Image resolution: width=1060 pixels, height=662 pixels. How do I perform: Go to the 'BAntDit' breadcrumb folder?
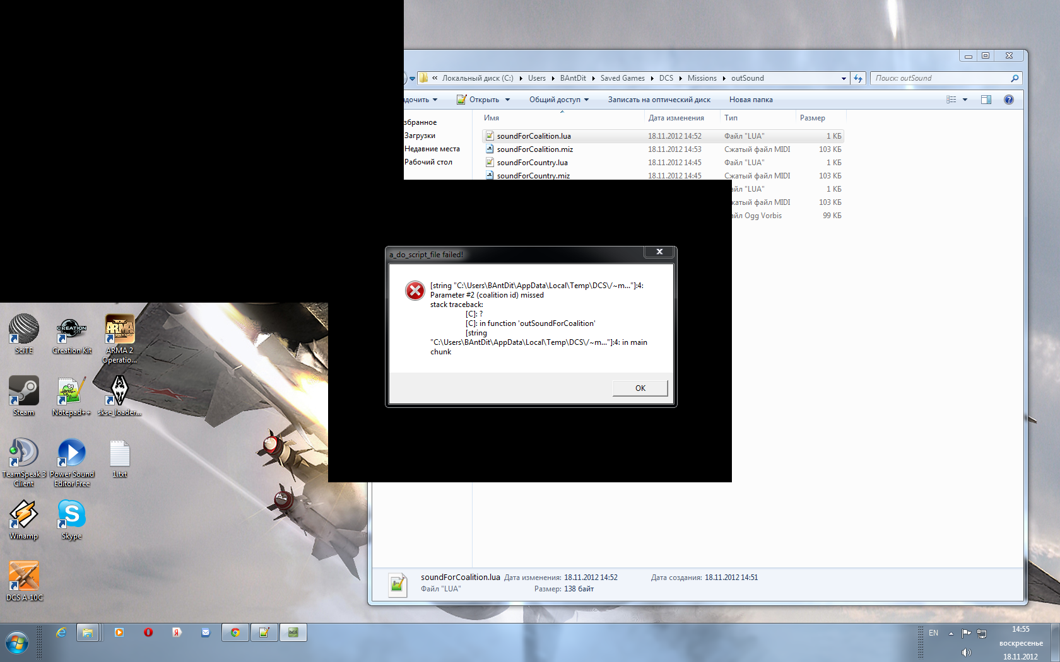[x=573, y=78]
